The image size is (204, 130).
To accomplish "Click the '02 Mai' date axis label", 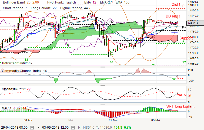I will tap(113, 120).
